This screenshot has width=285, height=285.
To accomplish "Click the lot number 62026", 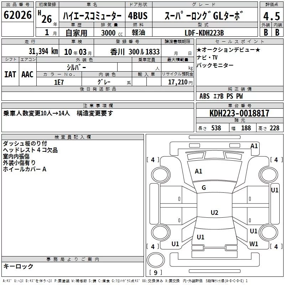I will tap(17, 15).
